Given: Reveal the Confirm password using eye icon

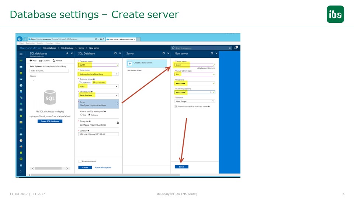Looking at the screenshot, I should tap(211, 92).
